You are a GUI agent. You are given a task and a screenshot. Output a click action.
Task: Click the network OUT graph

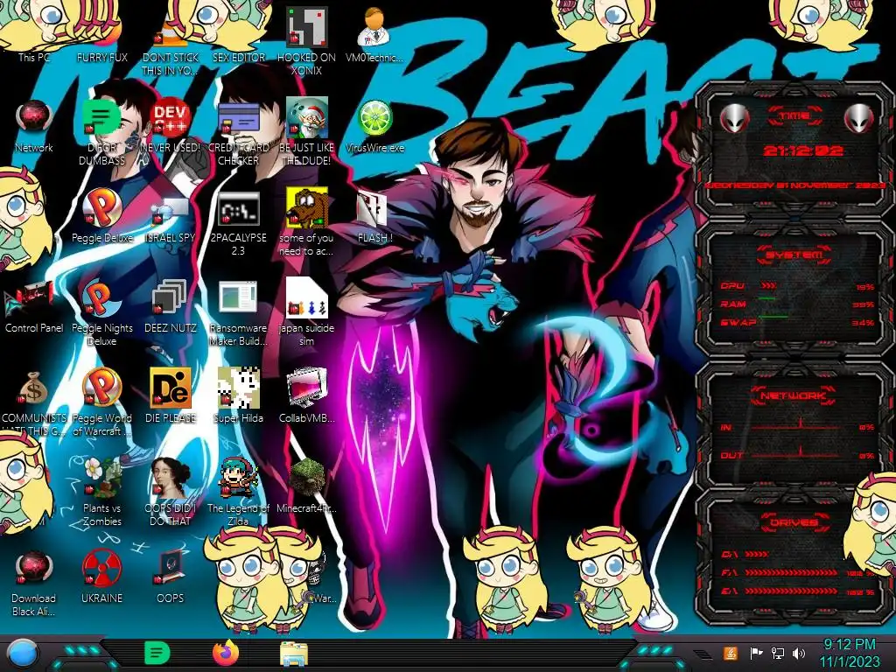797,454
